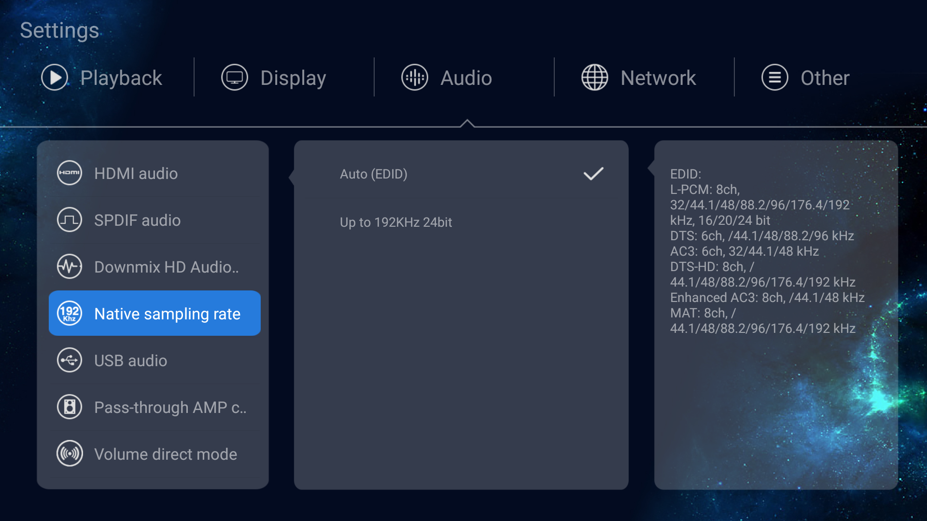This screenshot has width=927, height=521.
Task: Open USB audio settings
Action: click(154, 360)
